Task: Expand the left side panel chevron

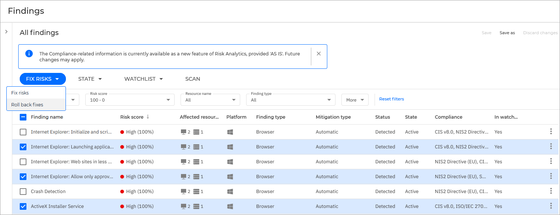Action: 6,32
